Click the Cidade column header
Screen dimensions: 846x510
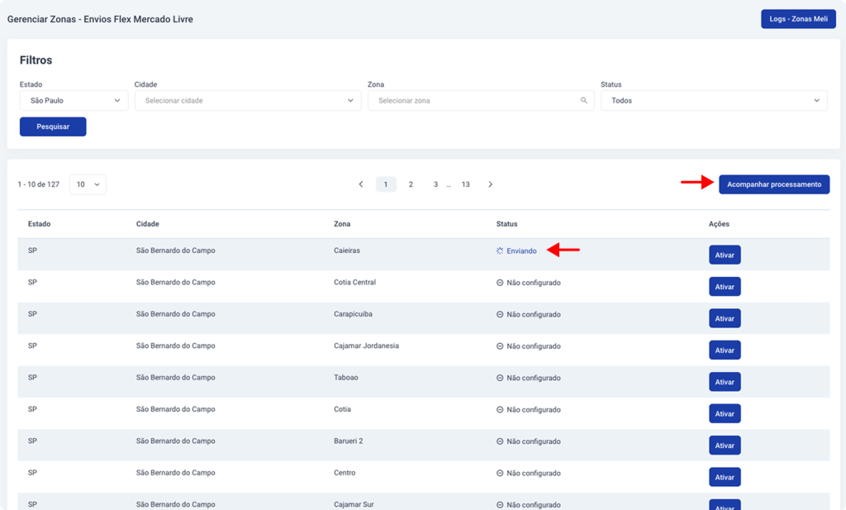(x=147, y=224)
